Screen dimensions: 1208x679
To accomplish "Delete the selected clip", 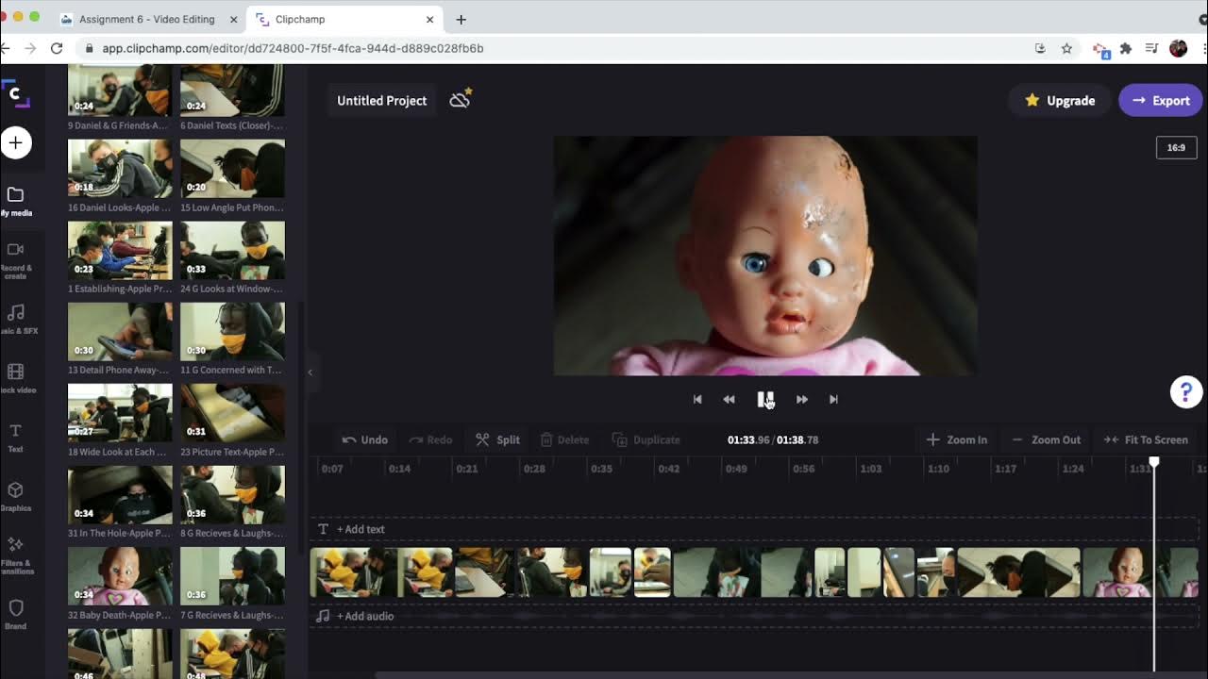I will click(564, 439).
